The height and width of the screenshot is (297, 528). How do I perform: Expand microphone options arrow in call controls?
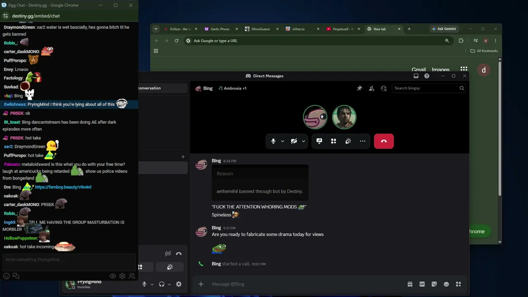[283, 141]
